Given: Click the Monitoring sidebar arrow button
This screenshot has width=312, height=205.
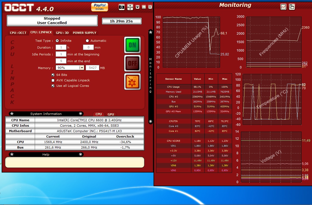Looking at the screenshot, I should point(151,121).
